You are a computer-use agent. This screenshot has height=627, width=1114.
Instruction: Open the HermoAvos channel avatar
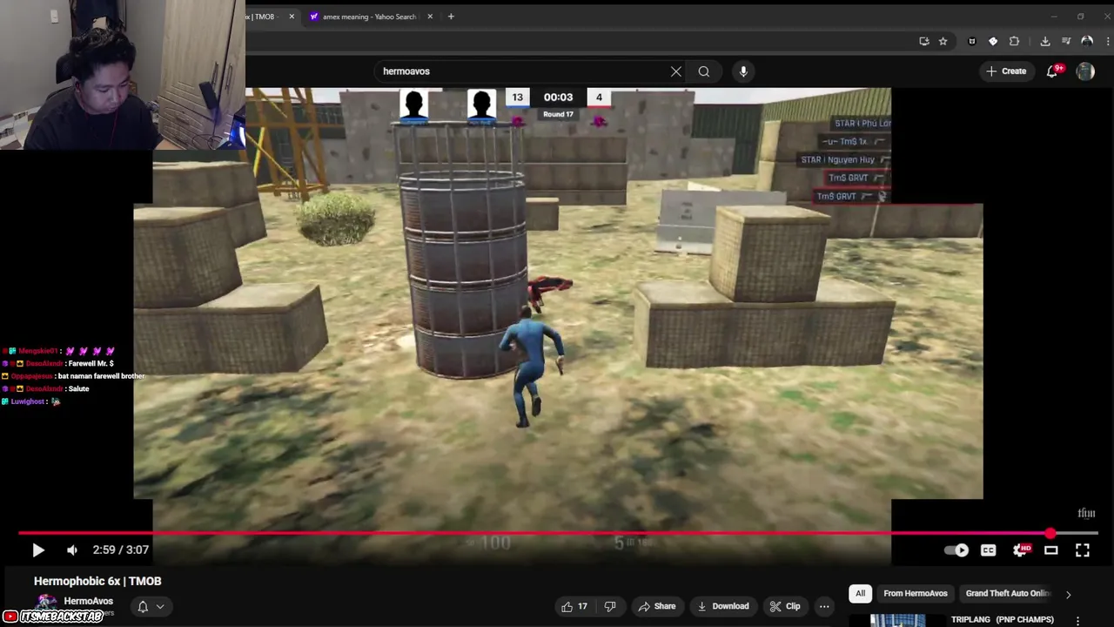[x=46, y=603]
